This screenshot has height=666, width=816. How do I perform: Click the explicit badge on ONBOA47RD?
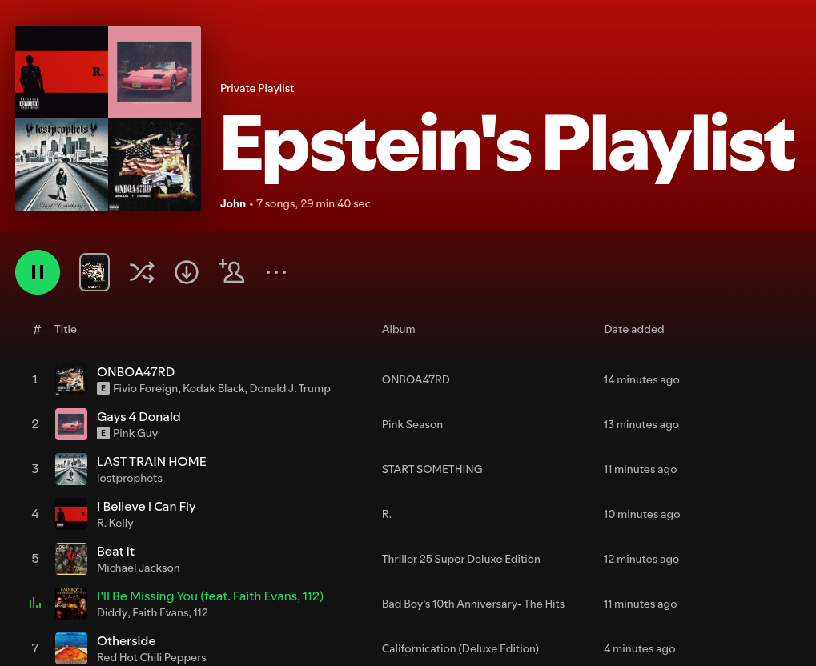click(x=103, y=388)
